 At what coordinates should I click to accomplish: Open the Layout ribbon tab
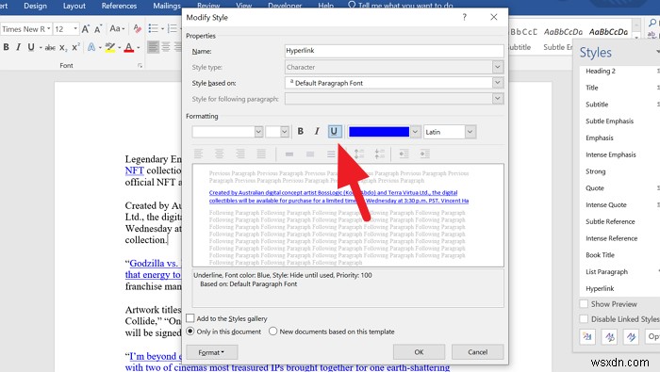pos(74,6)
